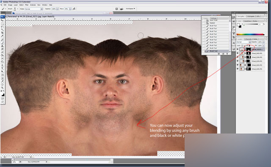This screenshot has height=167, width=271.
Task: Click the Flow value field
Action: tap(66, 9)
